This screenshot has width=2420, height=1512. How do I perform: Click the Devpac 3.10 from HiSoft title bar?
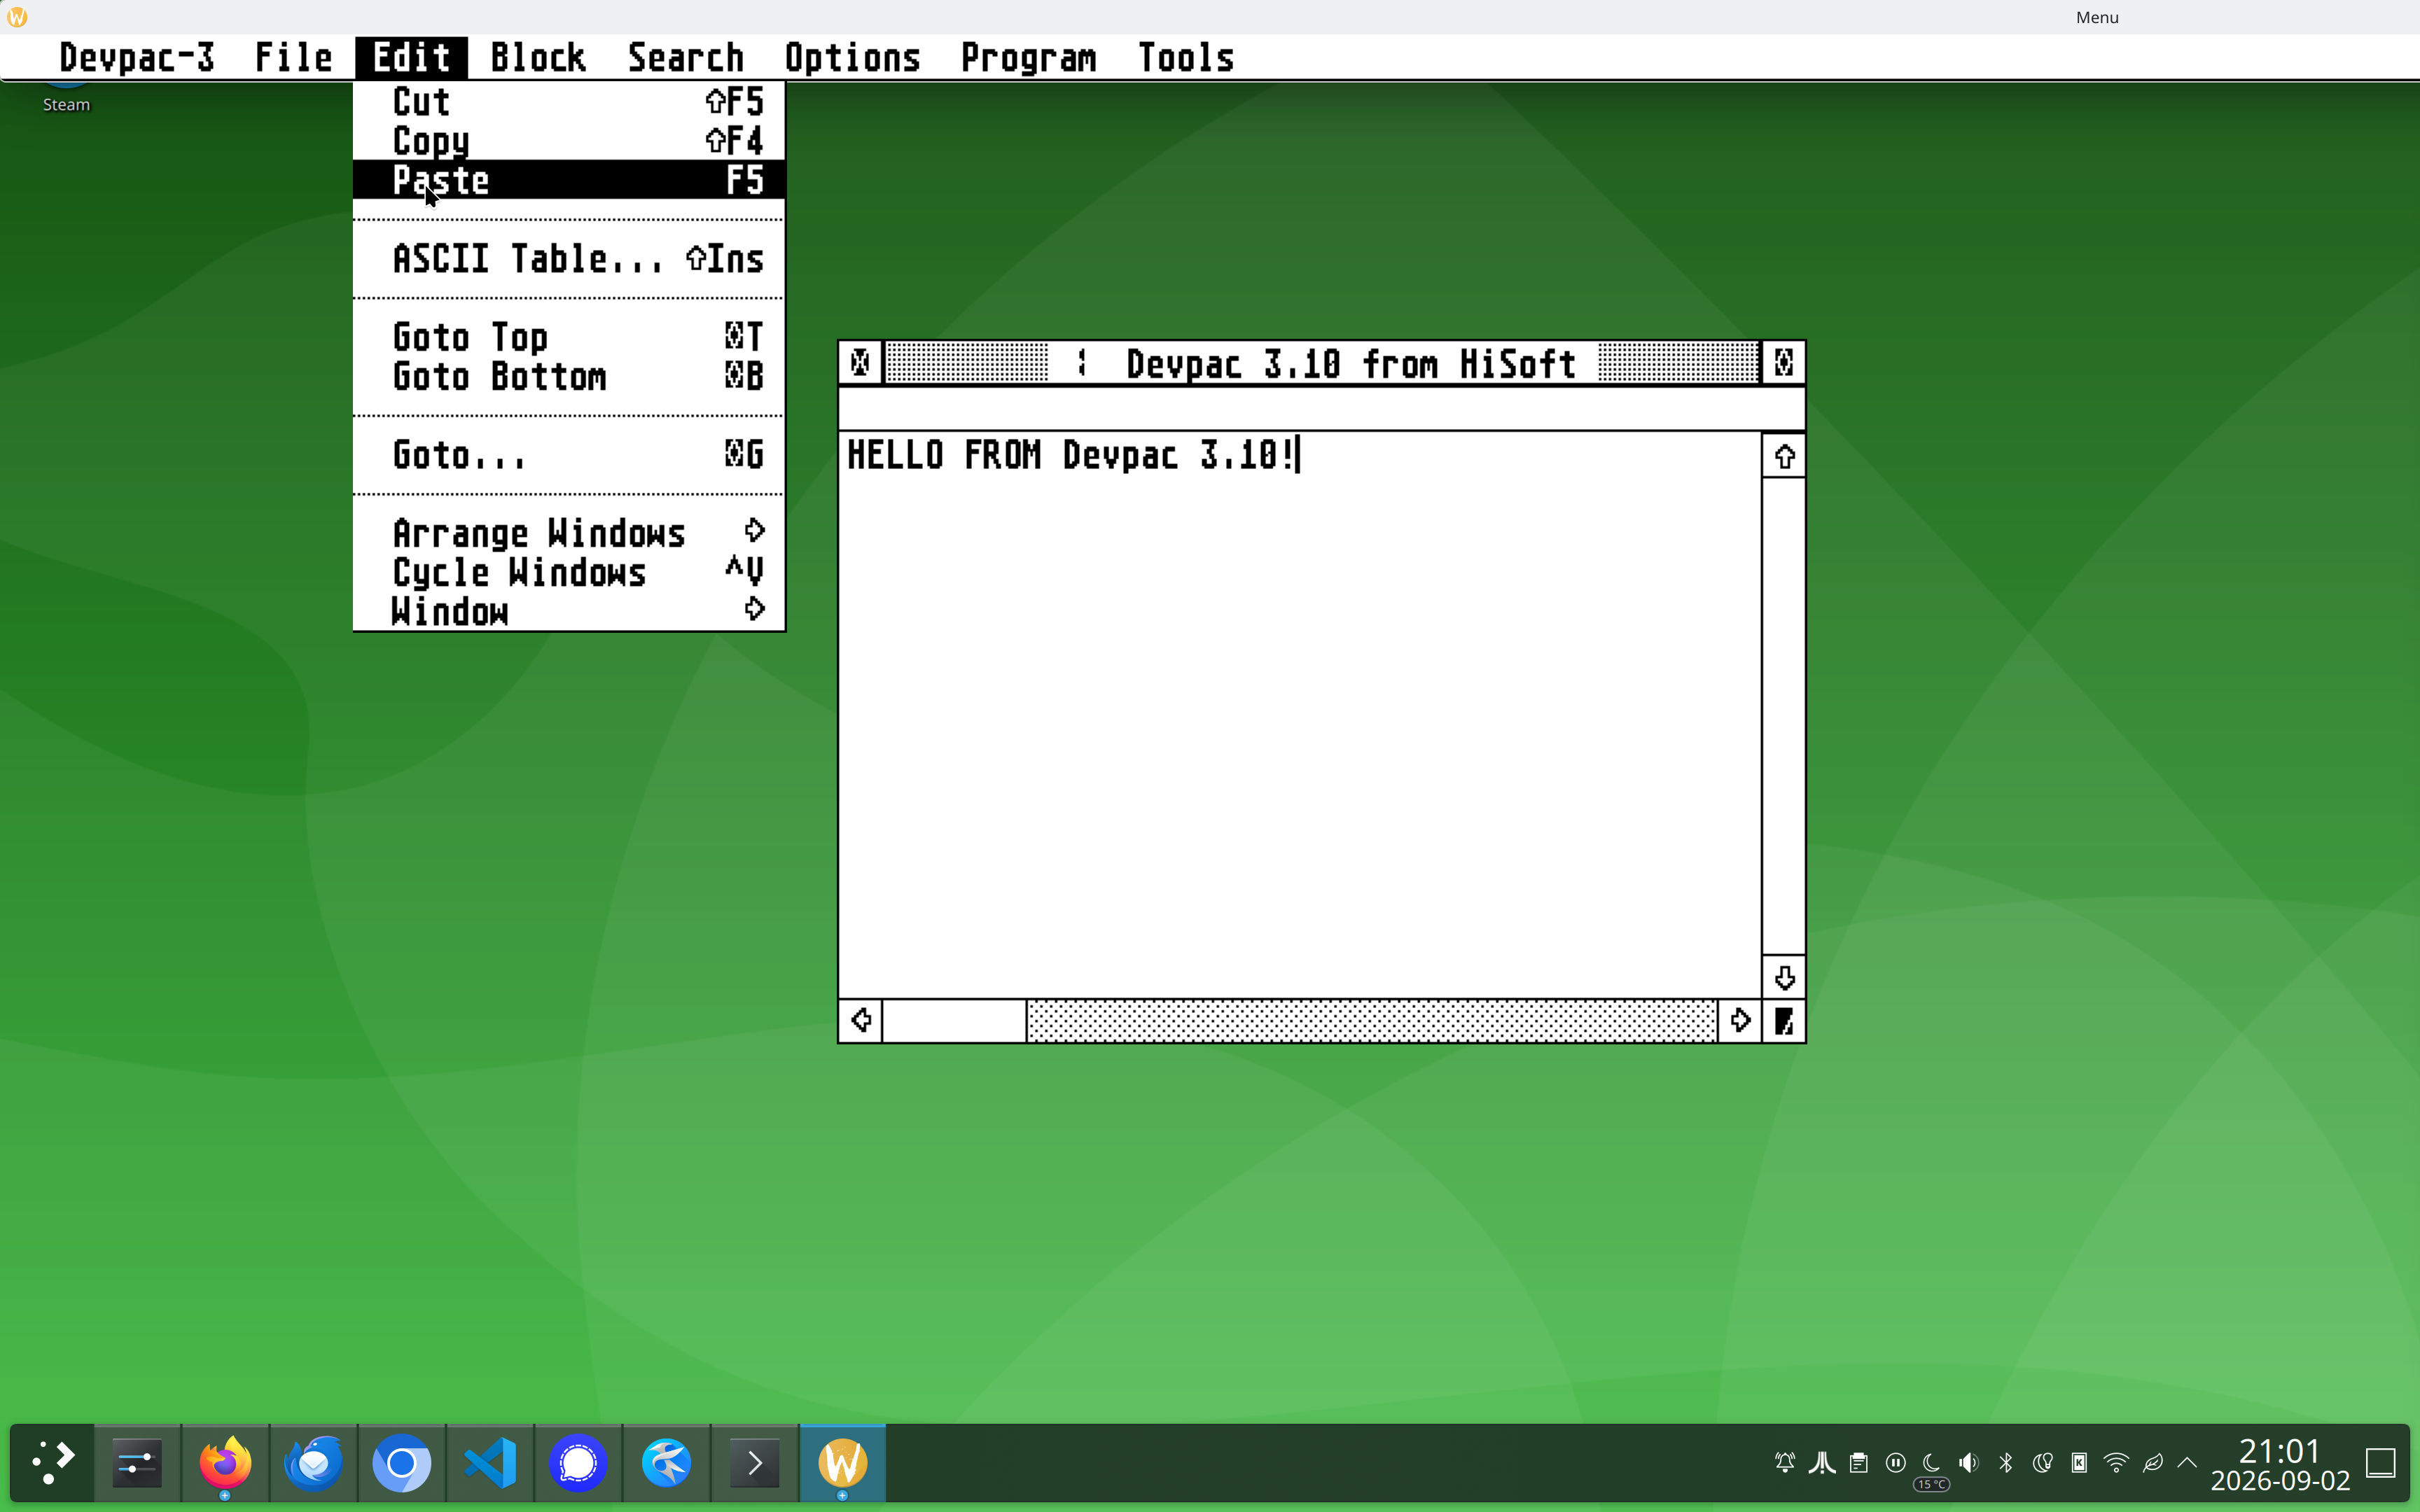[1322, 363]
